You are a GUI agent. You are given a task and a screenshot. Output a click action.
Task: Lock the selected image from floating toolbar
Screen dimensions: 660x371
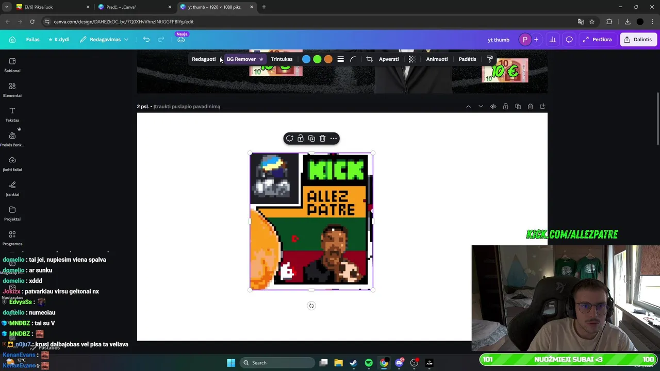[x=301, y=139]
